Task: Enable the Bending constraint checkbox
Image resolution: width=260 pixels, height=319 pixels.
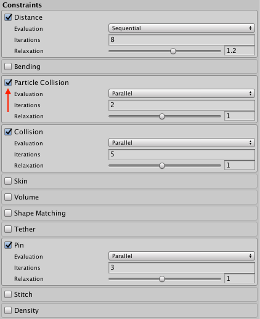Action: coord(8,67)
